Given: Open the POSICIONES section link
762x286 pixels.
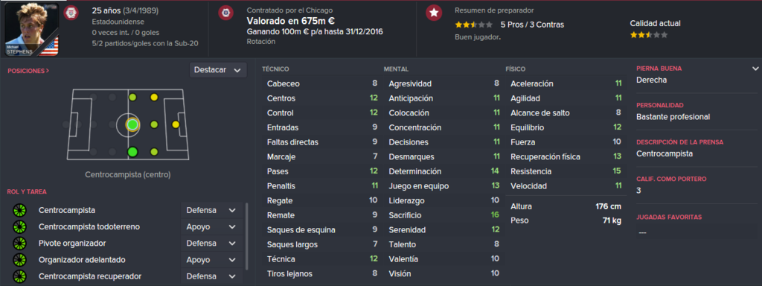Looking at the screenshot, I should point(28,71).
